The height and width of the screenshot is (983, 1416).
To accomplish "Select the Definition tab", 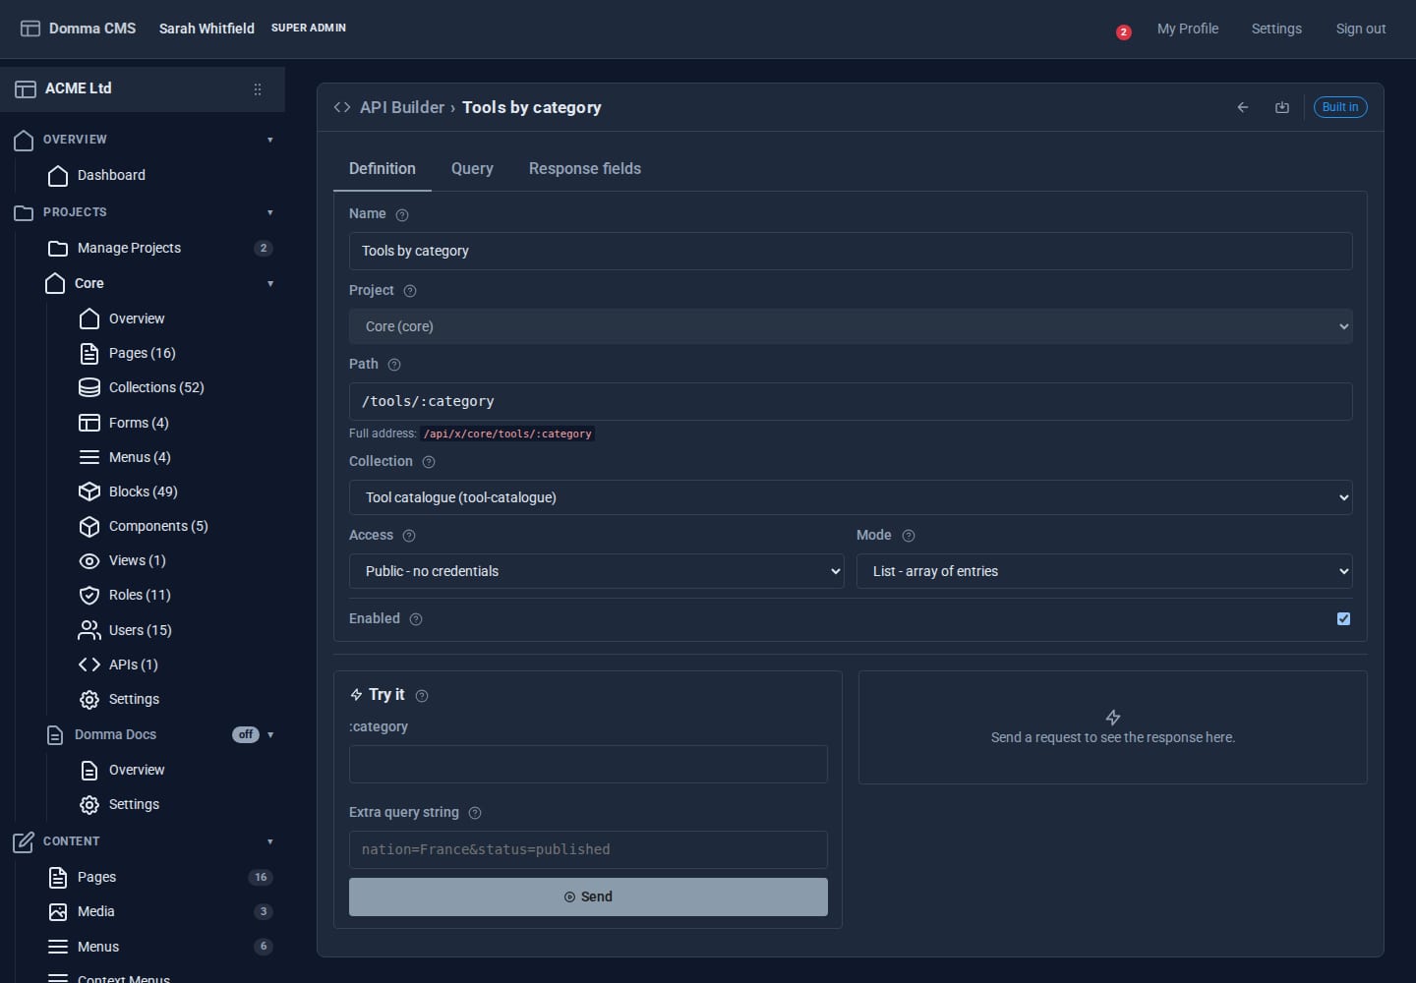I will (383, 169).
